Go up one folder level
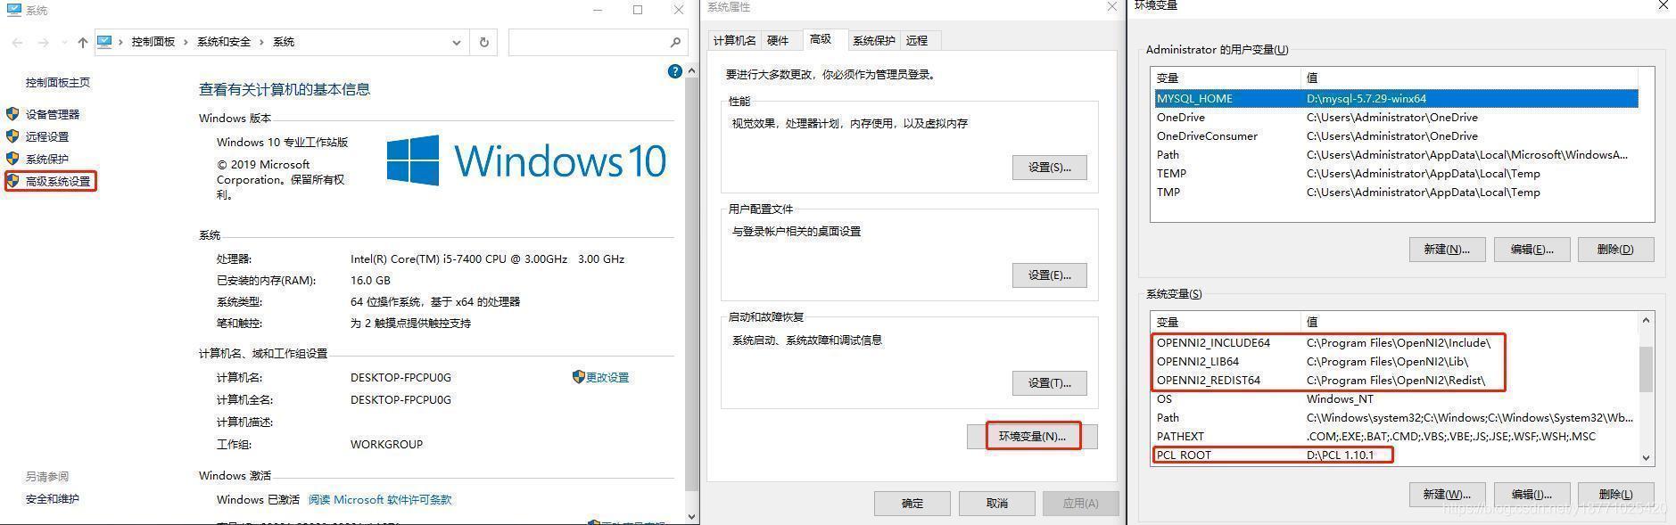 point(83,42)
